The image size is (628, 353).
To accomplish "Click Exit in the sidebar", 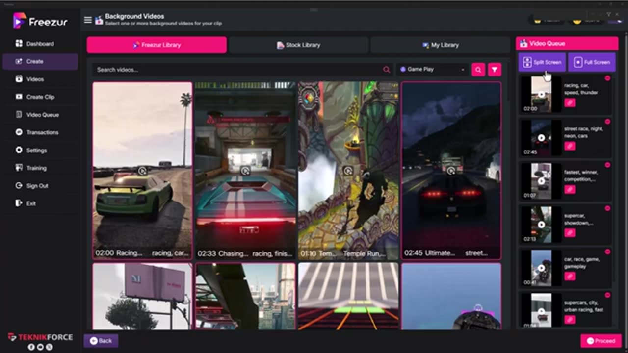I will click(x=40, y=203).
